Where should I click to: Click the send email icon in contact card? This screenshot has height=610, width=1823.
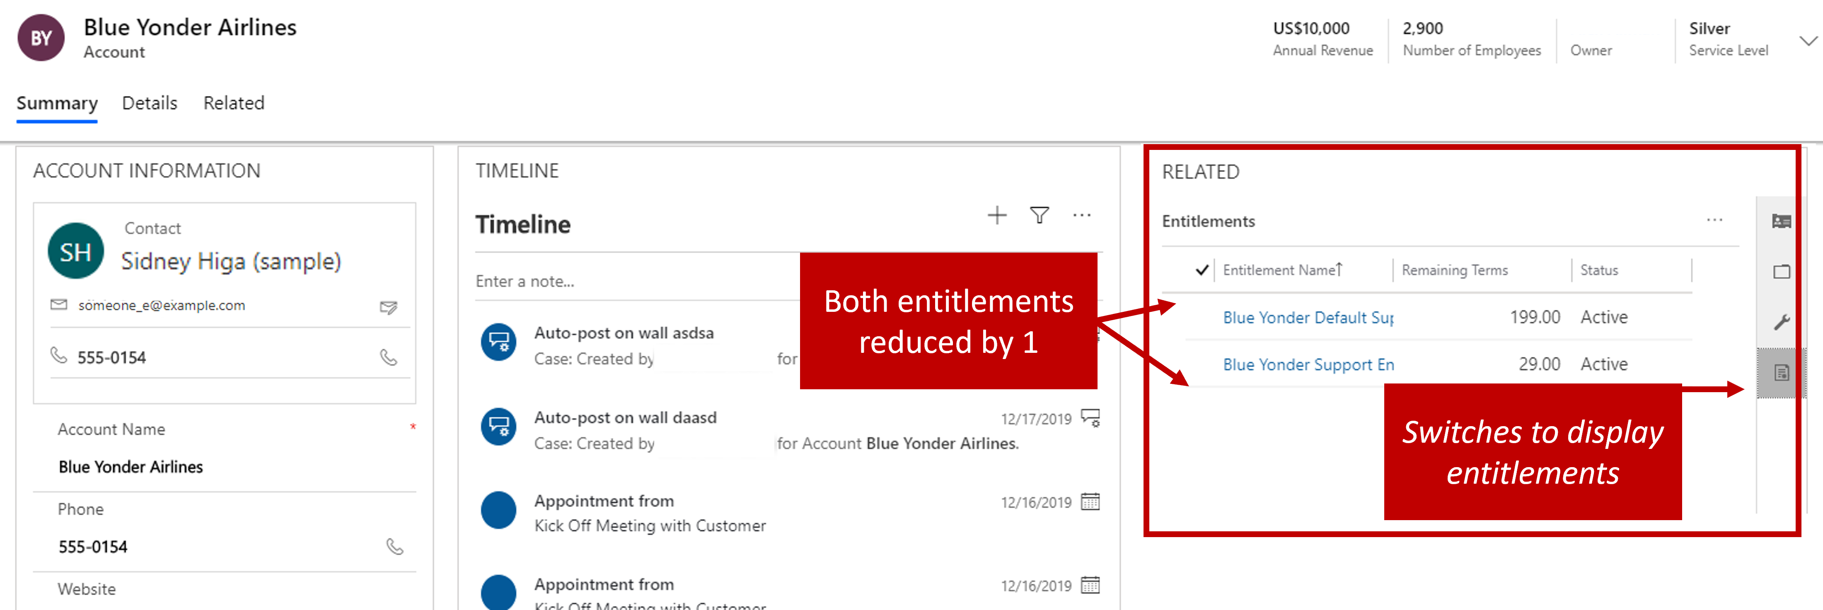point(389,307)
